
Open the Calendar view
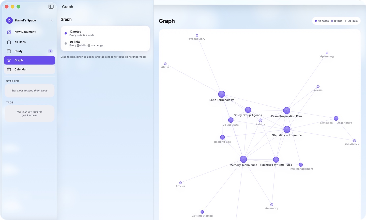click(x=29, y=69)
